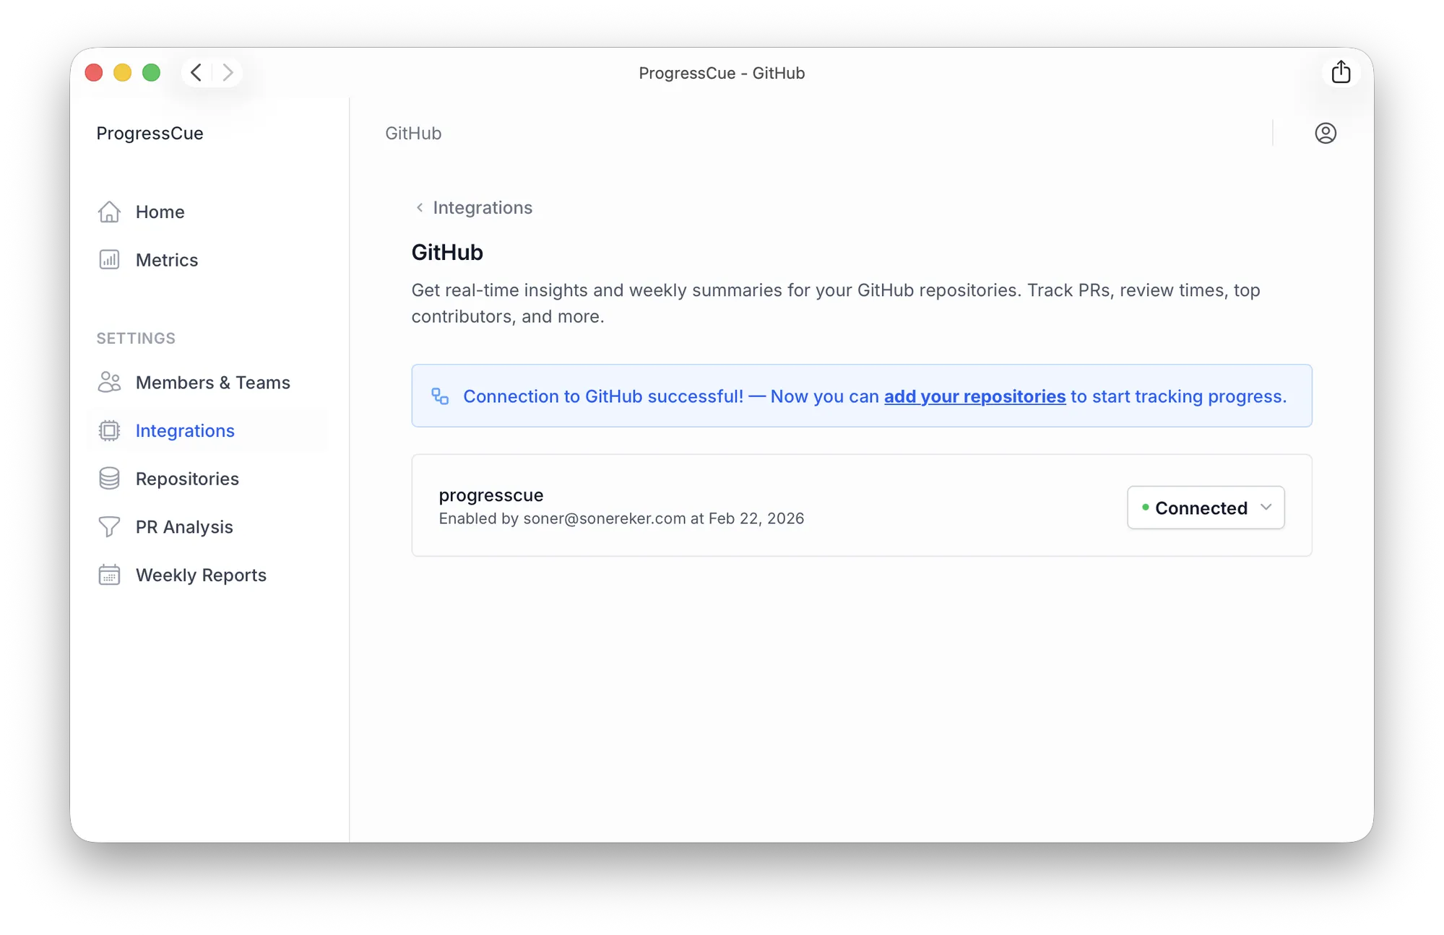Click the chevron arrow on Connected button

(x=1266, y=507)
